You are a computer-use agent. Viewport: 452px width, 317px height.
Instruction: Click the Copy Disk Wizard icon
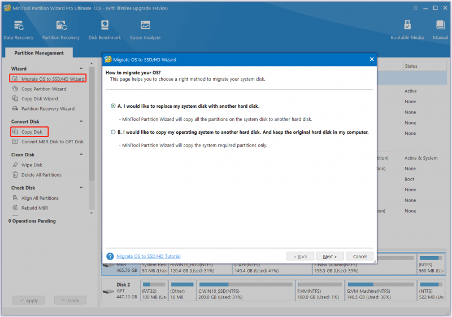point(15,98)
